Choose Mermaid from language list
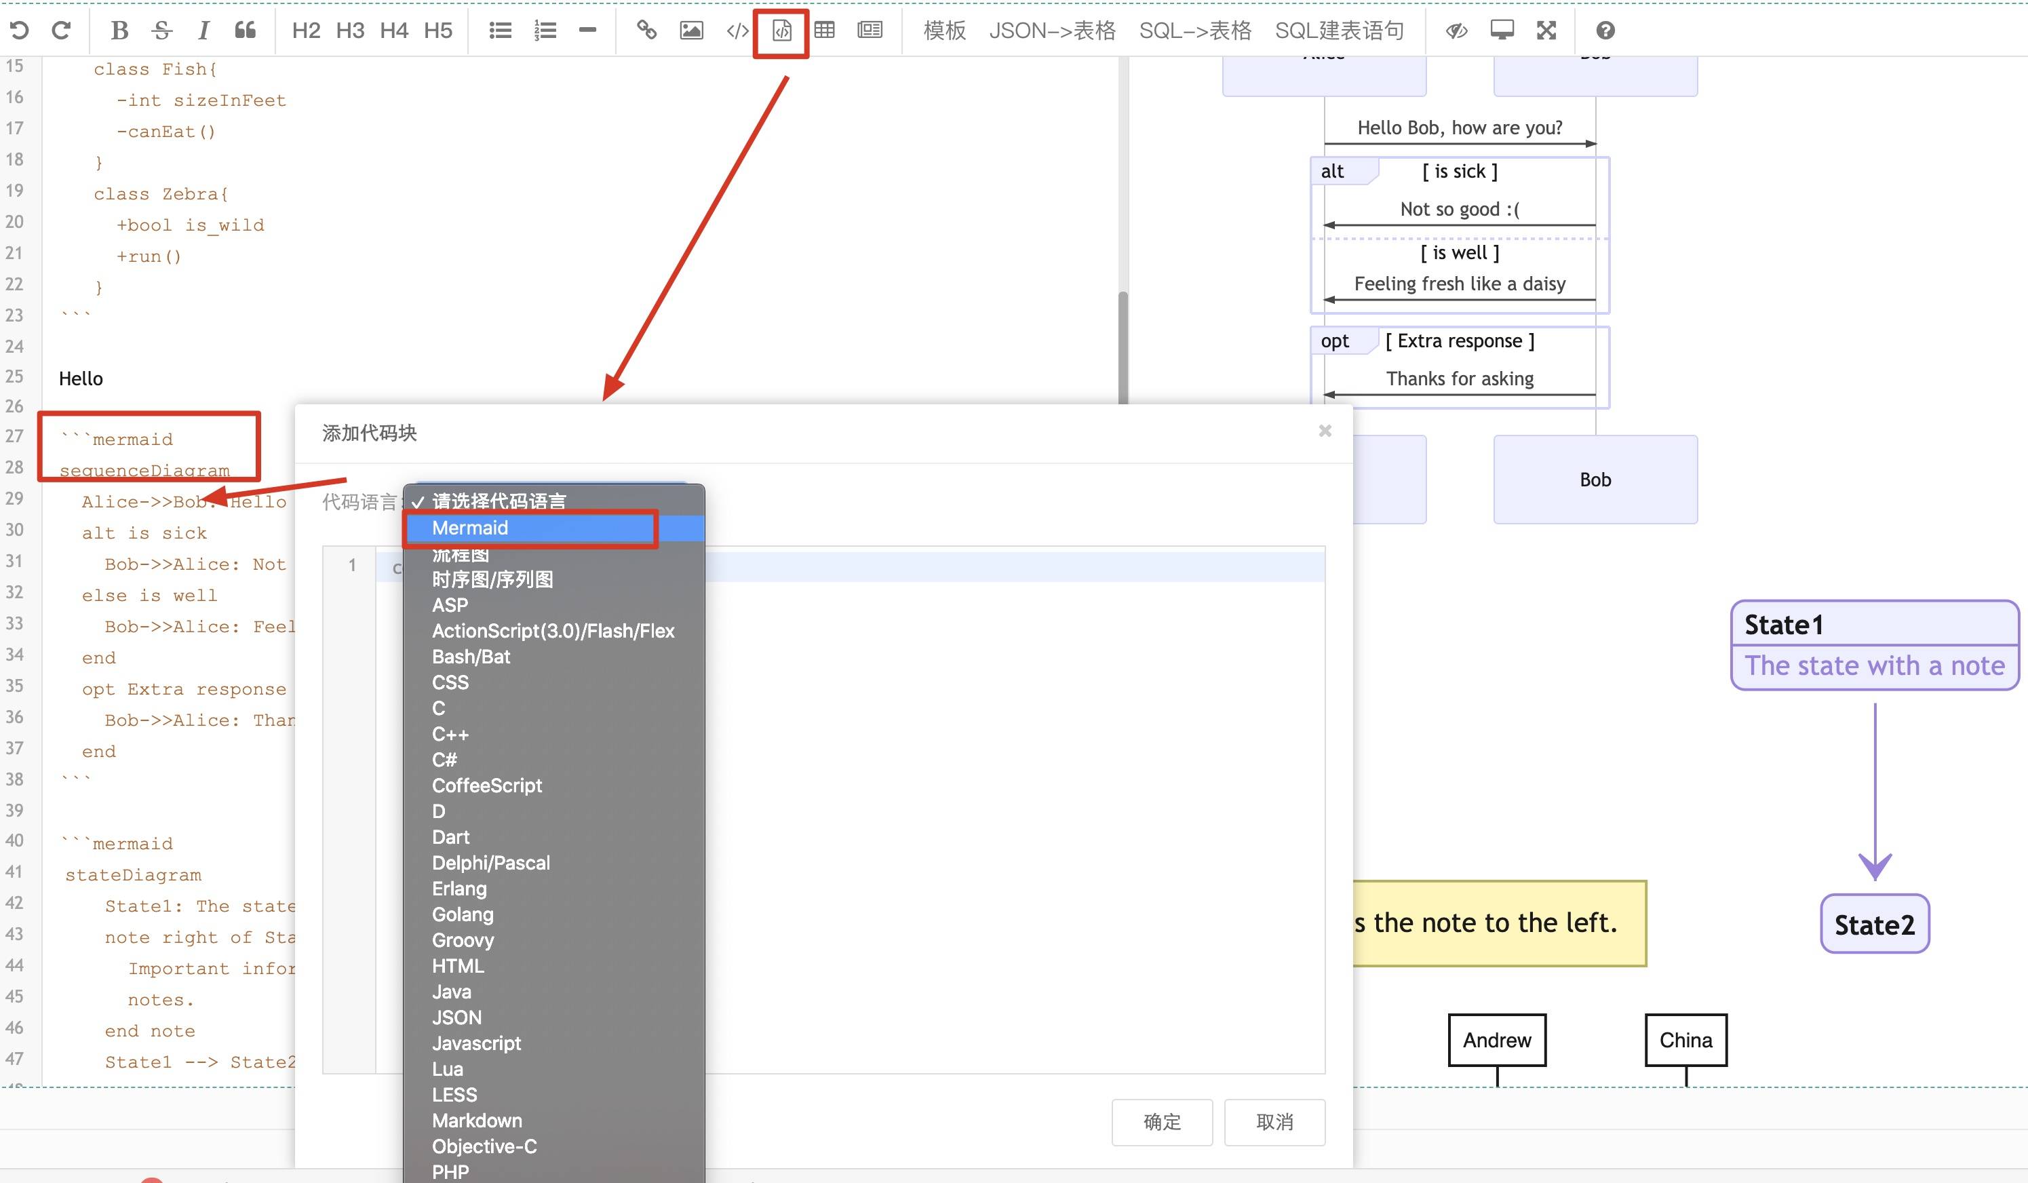Image resolution: width=2028 pixels, height=1183 pixels. pyautogui.click(x=553, y=528)
